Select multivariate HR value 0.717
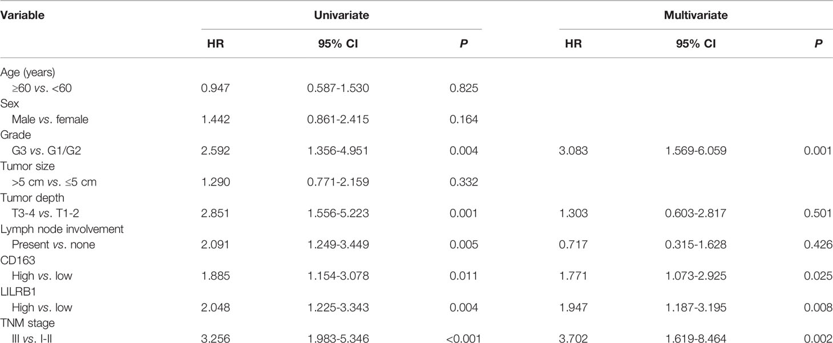Viewport: 833px width, 343px height. tap(576, 245)
